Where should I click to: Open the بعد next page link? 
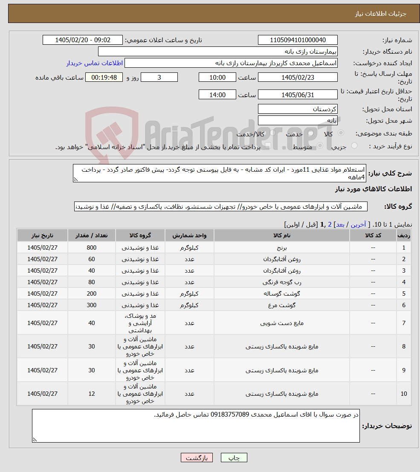(340, 224)
